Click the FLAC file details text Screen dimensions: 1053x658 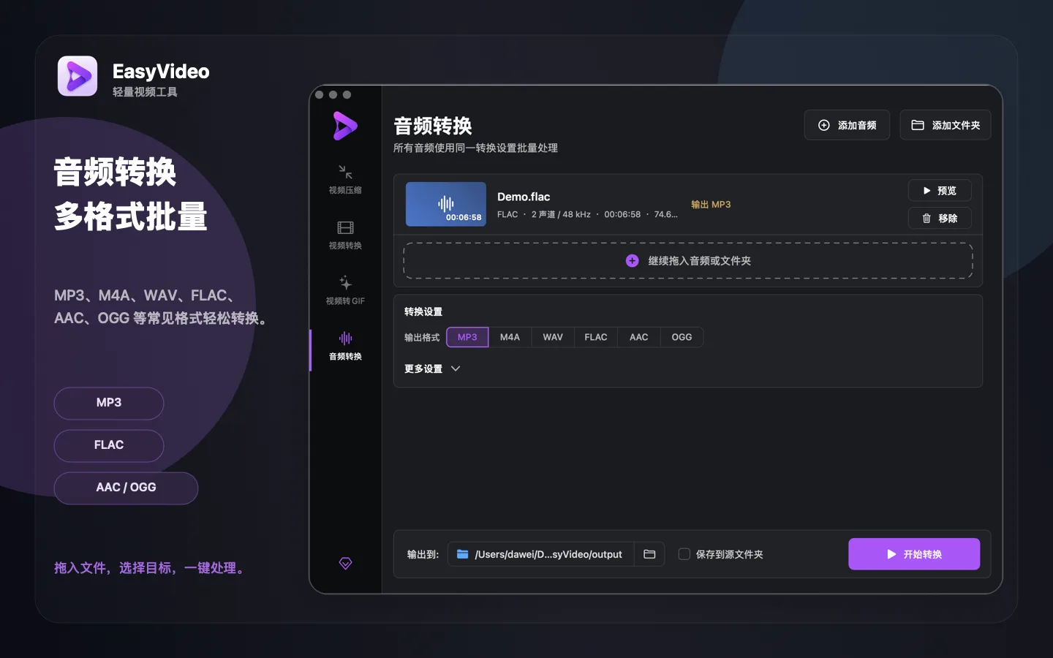pos(587,214)
